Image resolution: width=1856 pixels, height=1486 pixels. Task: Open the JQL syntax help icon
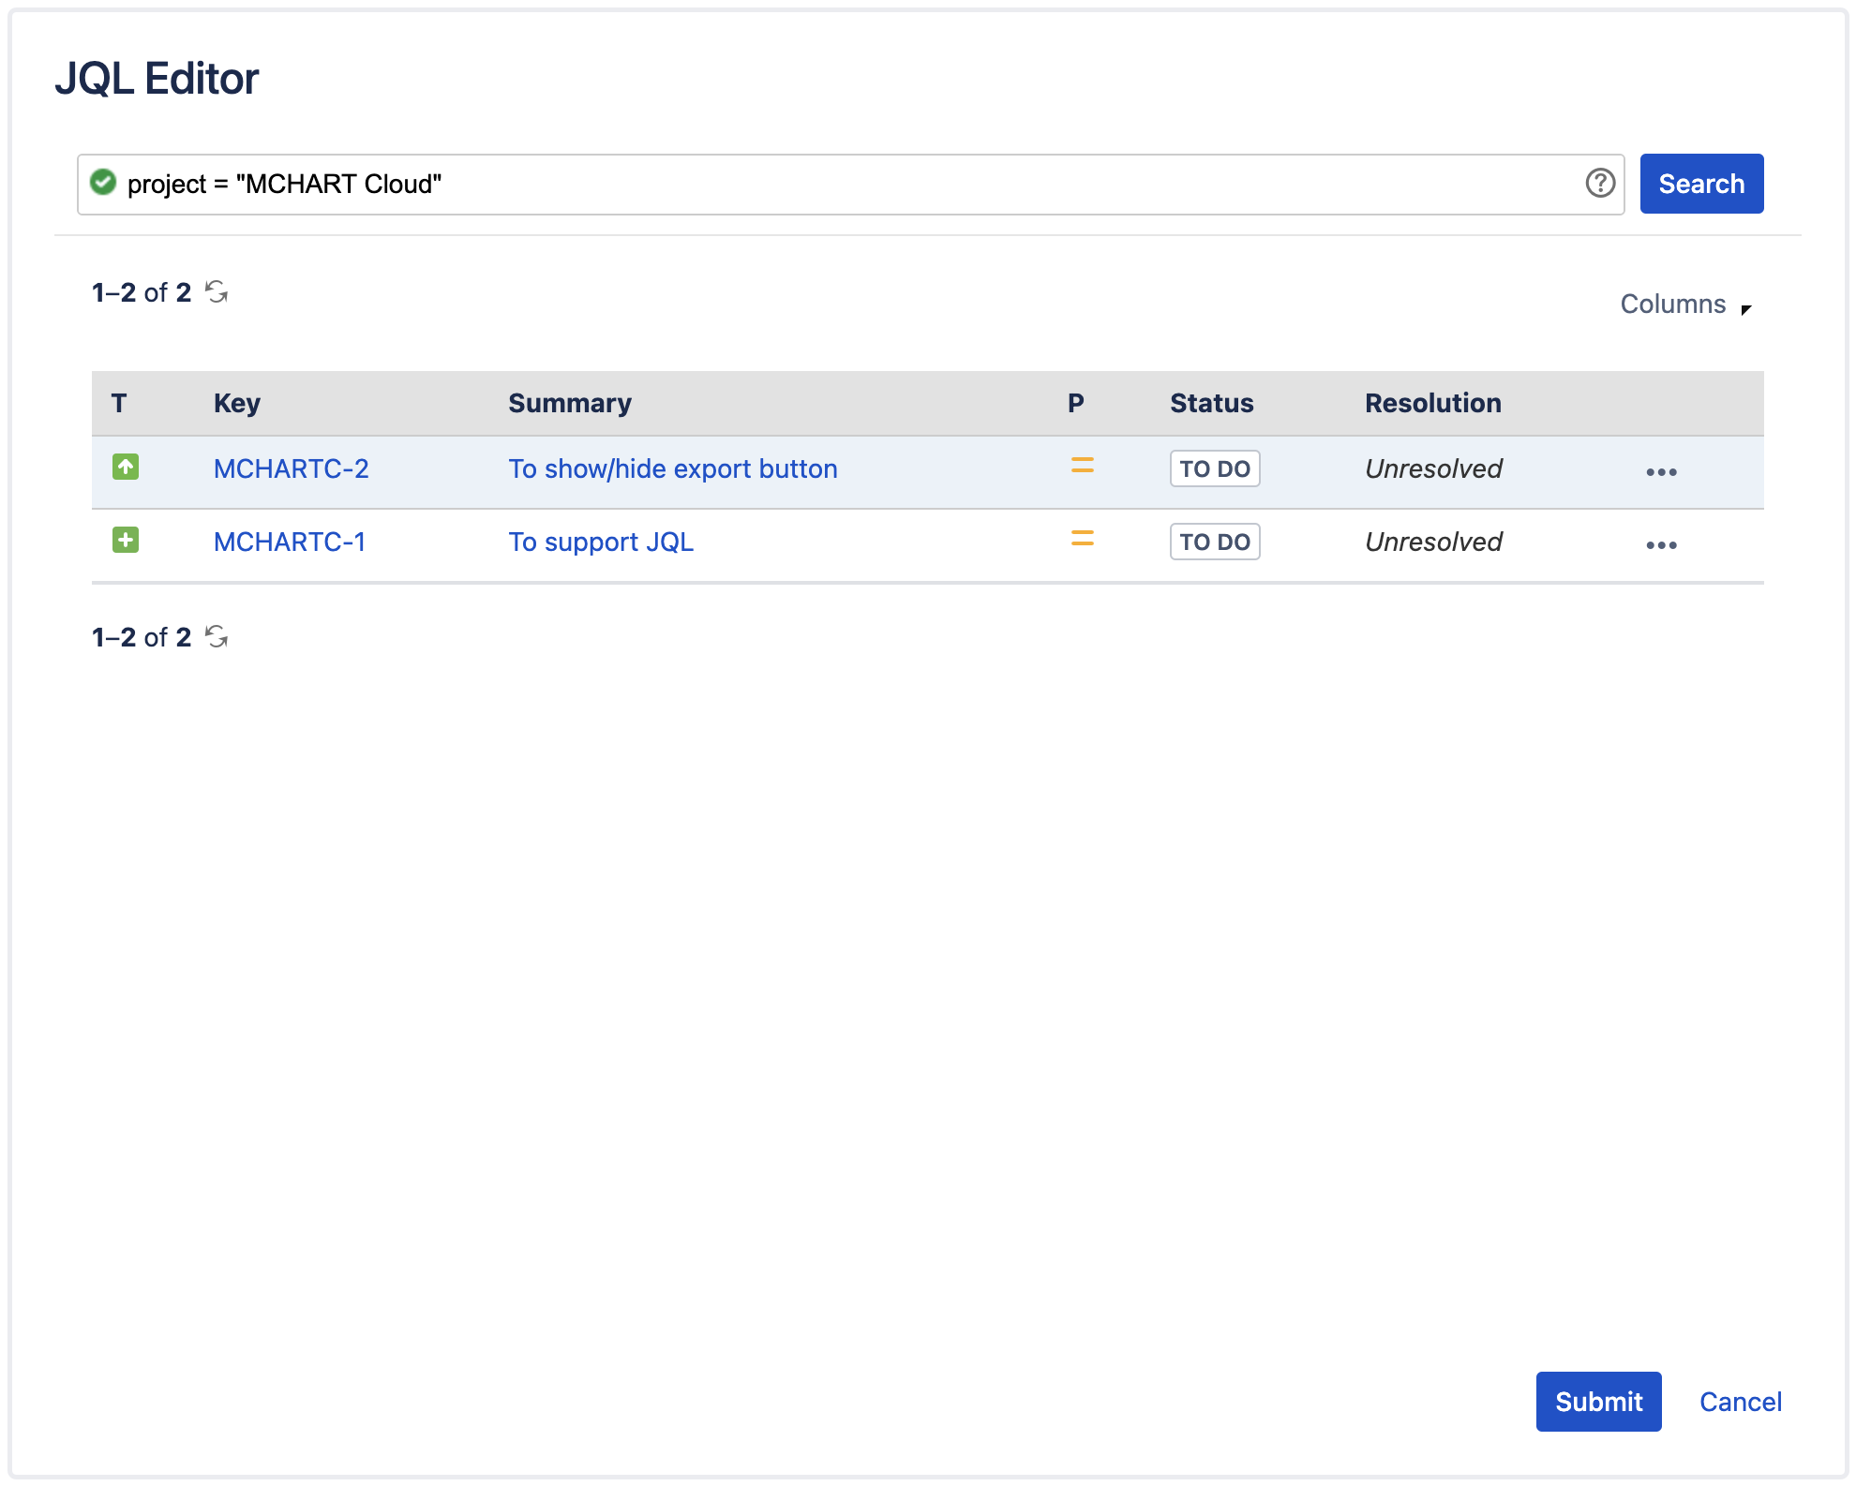point(1598,184)
